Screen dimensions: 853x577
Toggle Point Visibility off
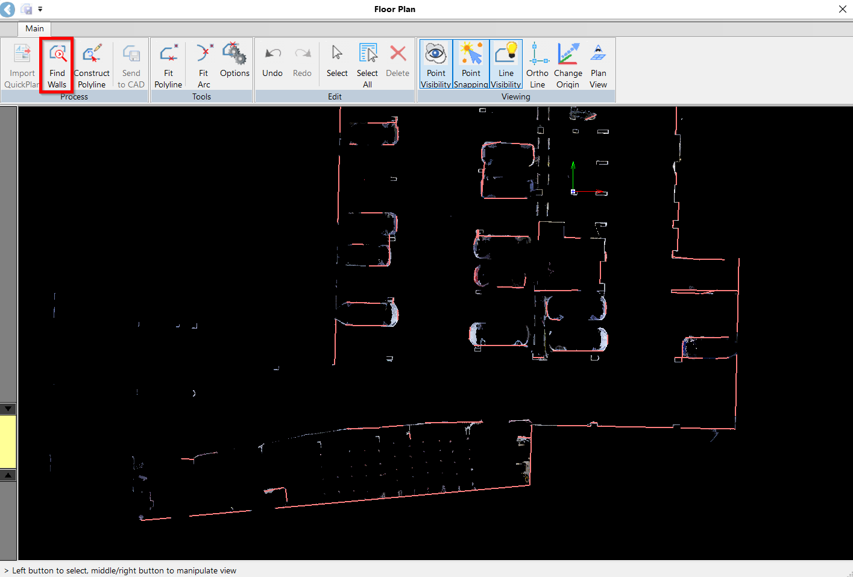pyautogui.click(x=436, y=65)
